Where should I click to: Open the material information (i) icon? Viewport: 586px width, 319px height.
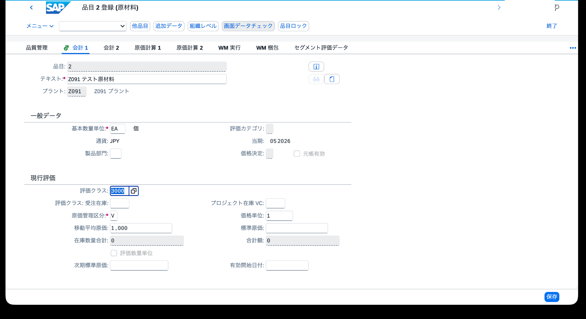coord(316,67)
